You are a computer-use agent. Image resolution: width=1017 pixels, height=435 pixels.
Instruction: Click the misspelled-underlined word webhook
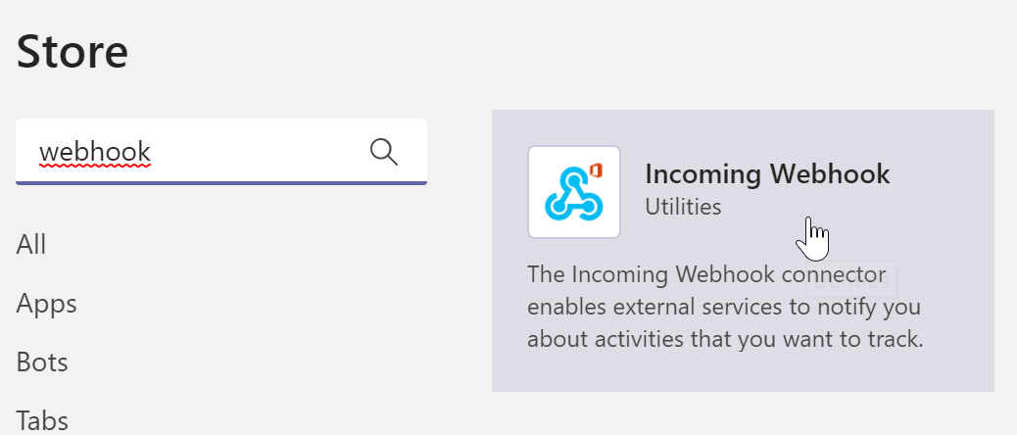tap(95, 153)
